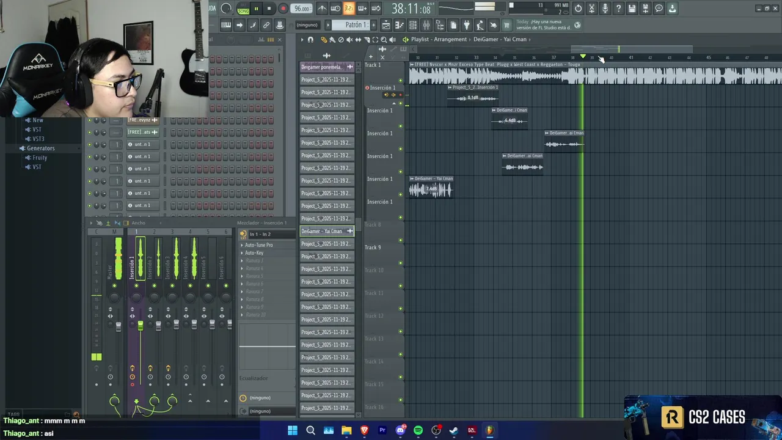The width and height of the screenshot is (782, 440).
Task: Open the Fruity folder in the browser
Action: [x=40, y=158]
